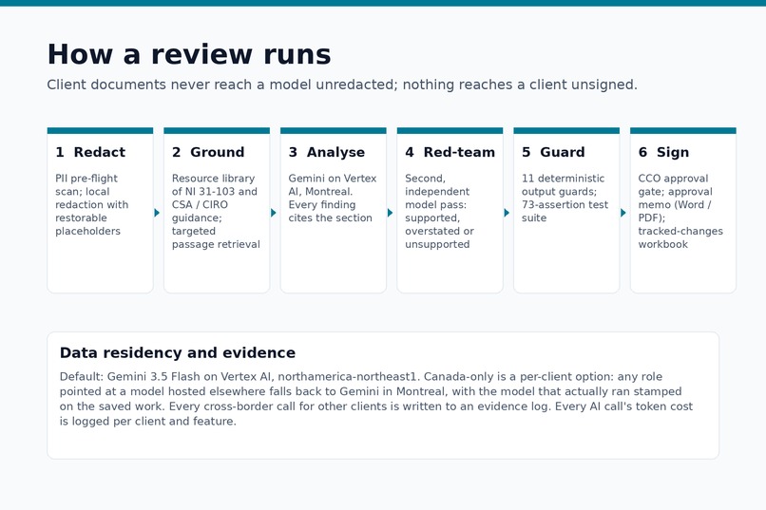Select the '6 Sign' card heading
Image resolution: width=766 pixels, height=510 pixels.
663,152
